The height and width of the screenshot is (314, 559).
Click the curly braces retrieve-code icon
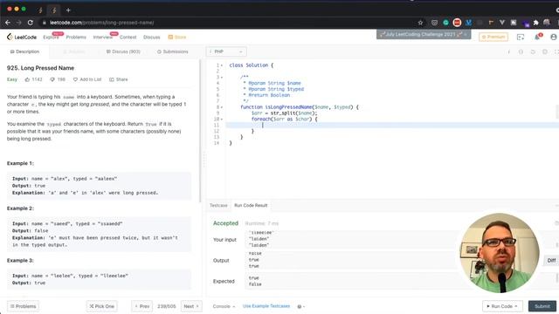pos(521,51)
